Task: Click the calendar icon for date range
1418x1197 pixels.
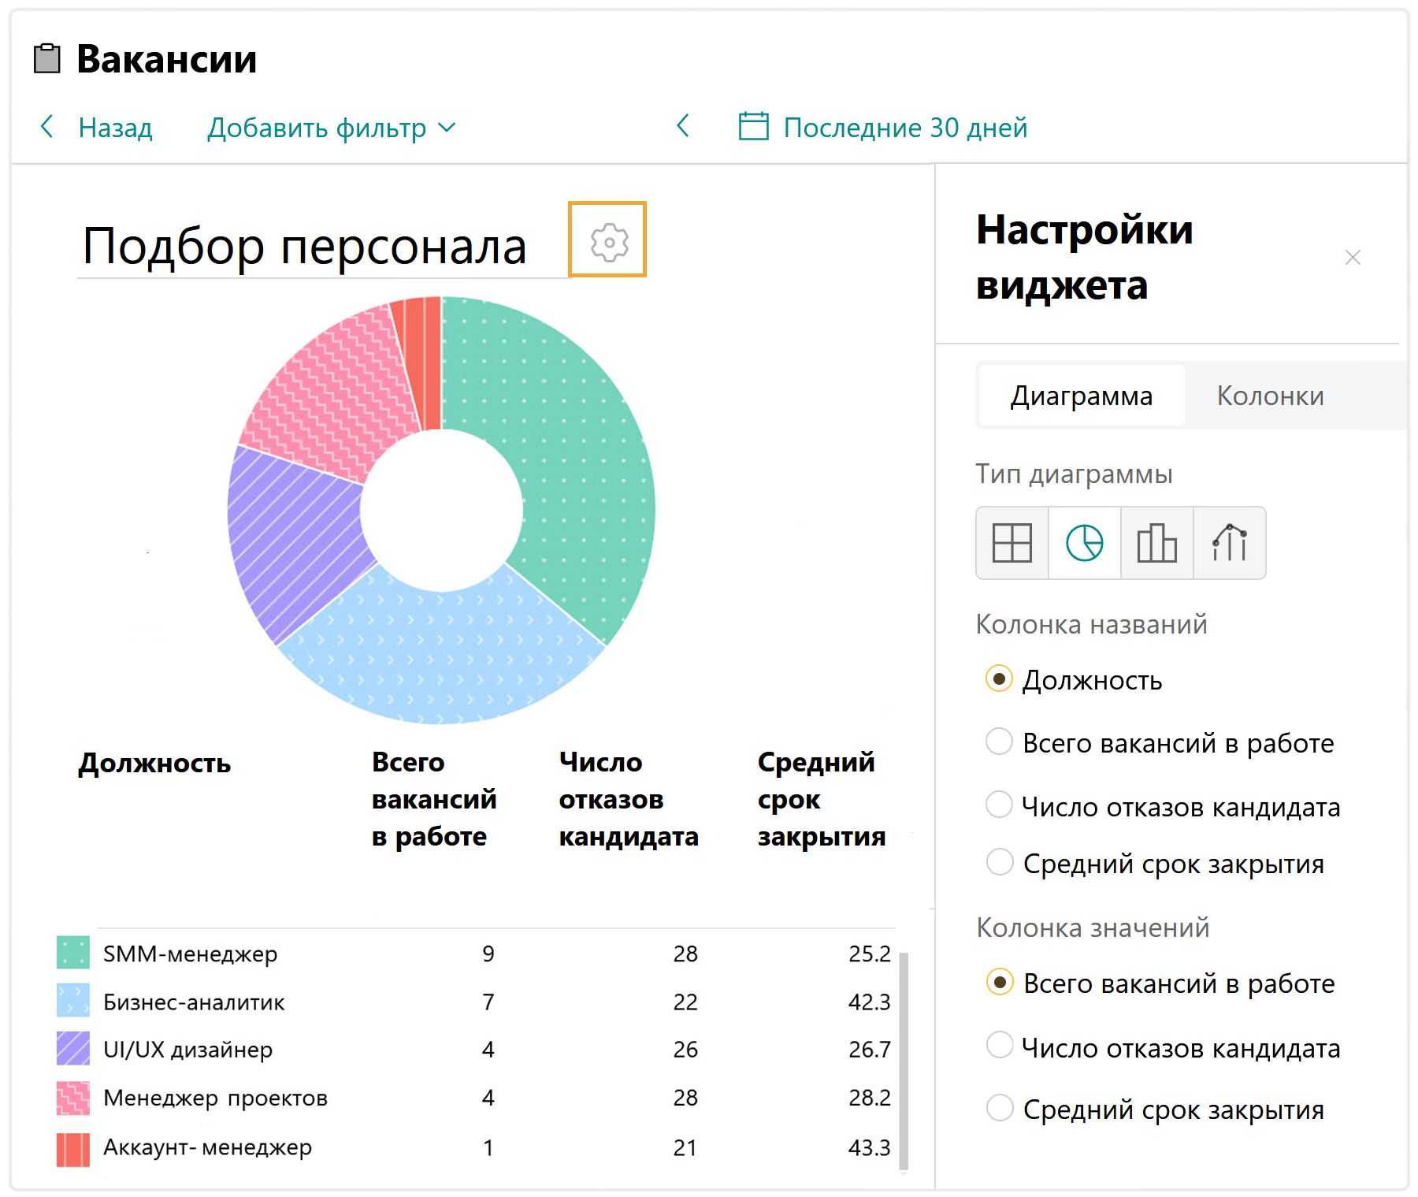Action: click(753, 127)
